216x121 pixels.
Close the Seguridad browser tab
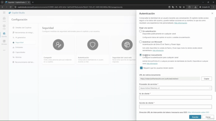[x=29, y=2]
